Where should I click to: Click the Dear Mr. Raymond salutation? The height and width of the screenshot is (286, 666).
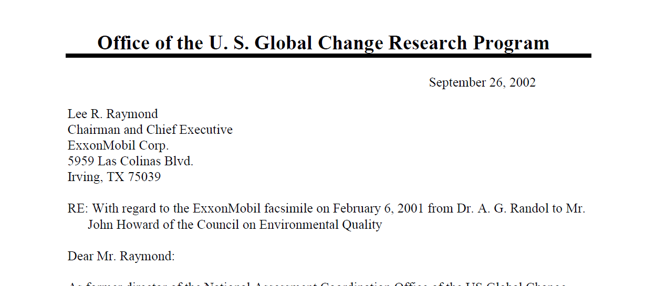121,256
